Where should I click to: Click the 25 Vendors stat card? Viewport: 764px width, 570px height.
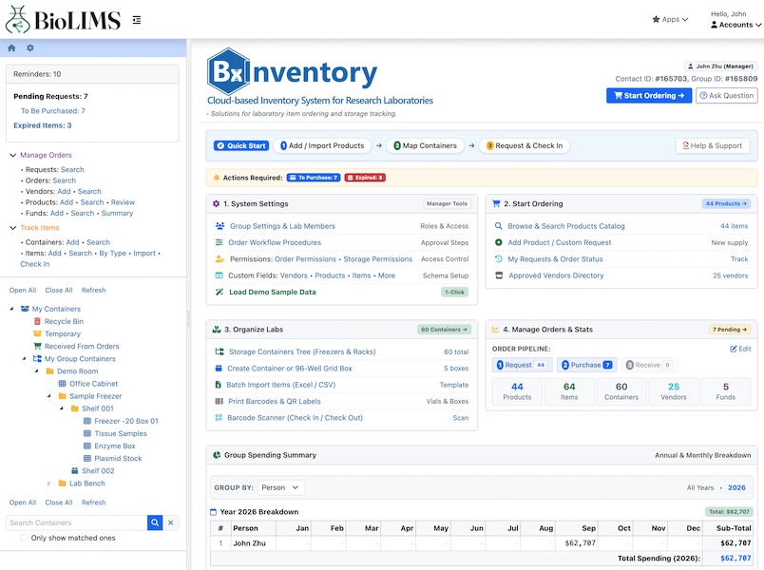(x=674, y=391)
